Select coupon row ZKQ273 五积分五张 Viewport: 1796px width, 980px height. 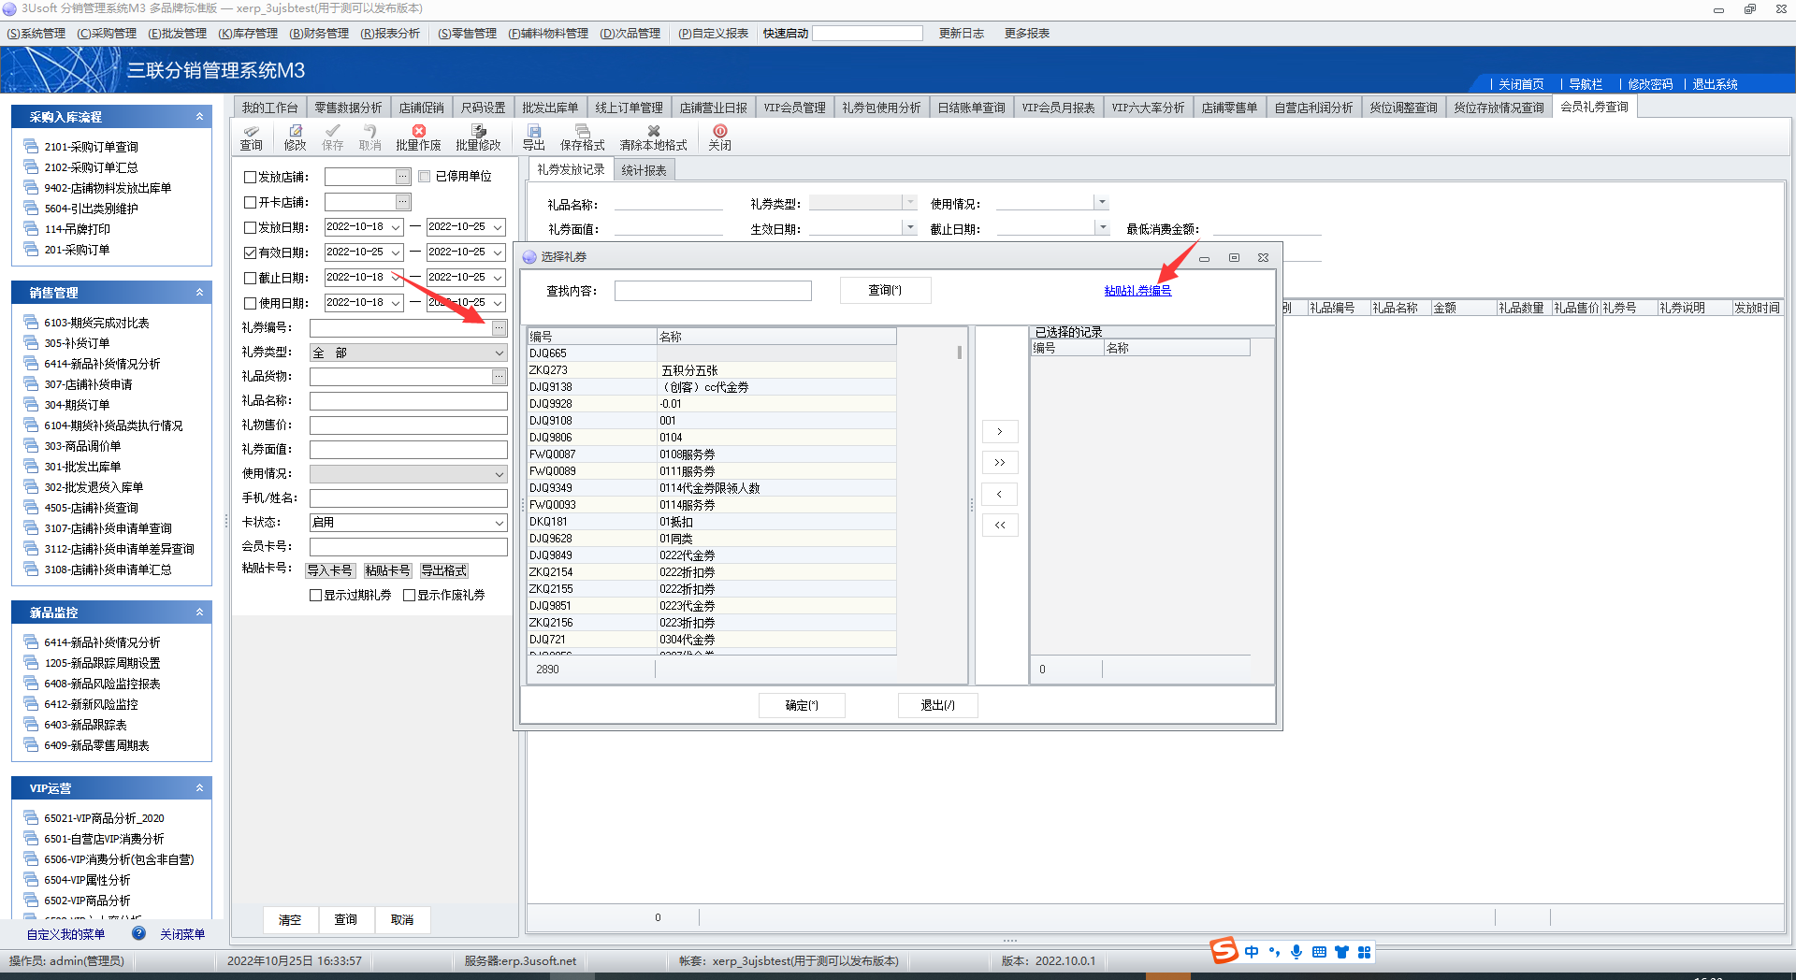(711, 370)
